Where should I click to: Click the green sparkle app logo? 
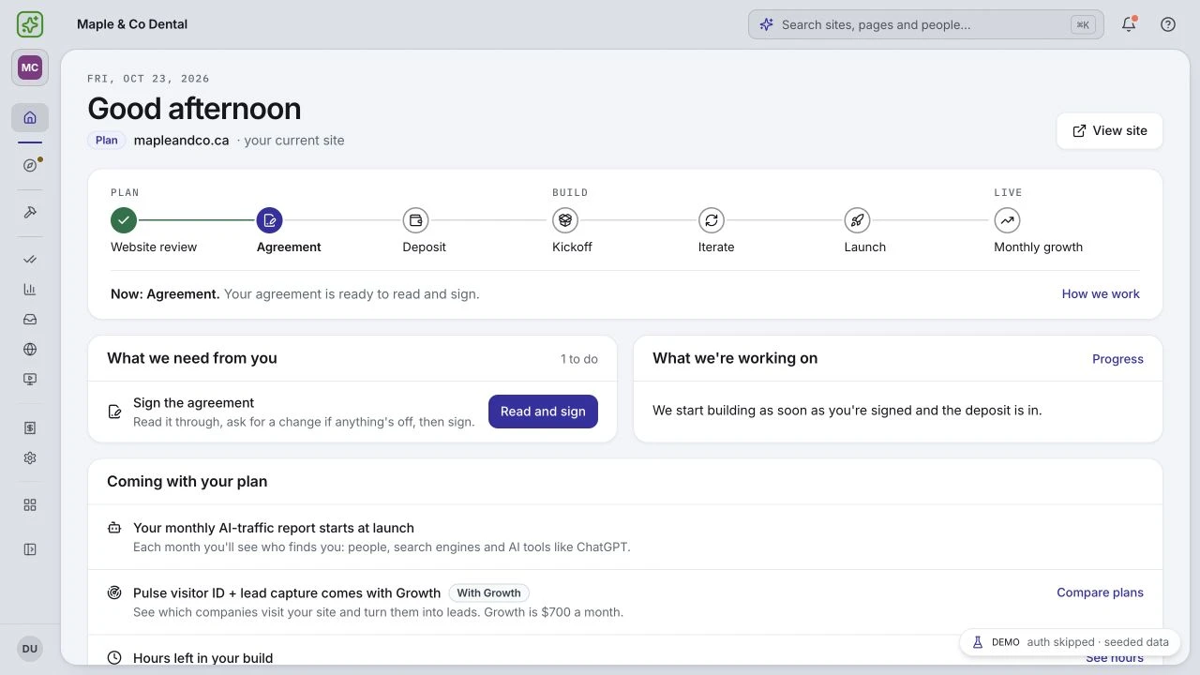point(30,24)
